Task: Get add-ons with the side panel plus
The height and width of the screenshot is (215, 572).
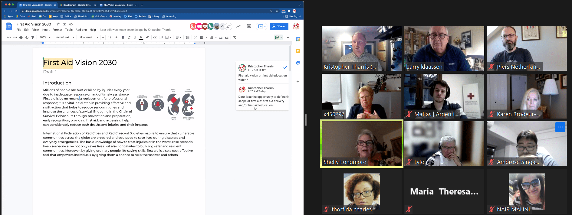Action: pyautogui.click(x=298, y=82)
